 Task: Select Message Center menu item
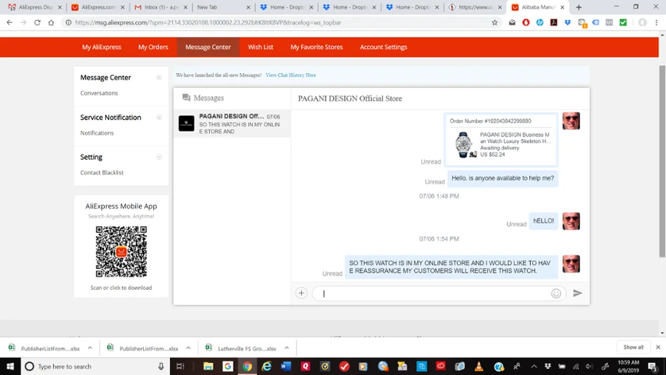pos(208,47)
